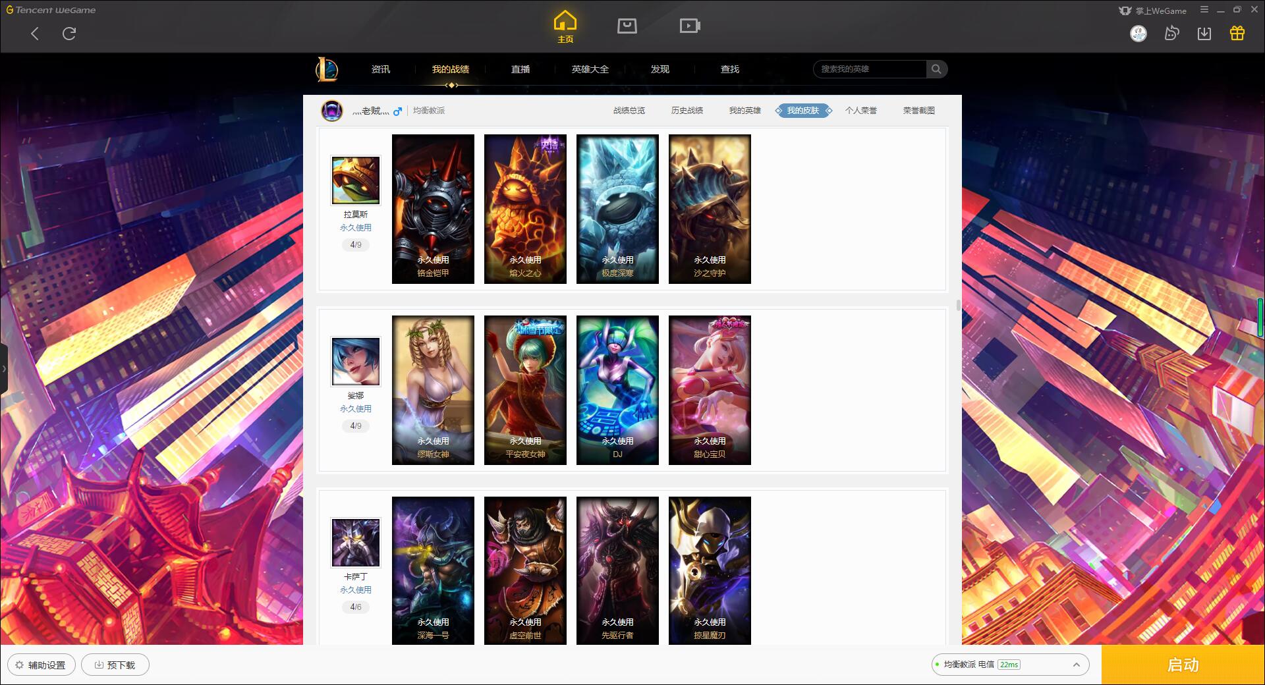Image resolution: width=1265 pixels, height=685 pixels.
Task: Click the 娑娜 champion portrait
Action: click(356, 362)
